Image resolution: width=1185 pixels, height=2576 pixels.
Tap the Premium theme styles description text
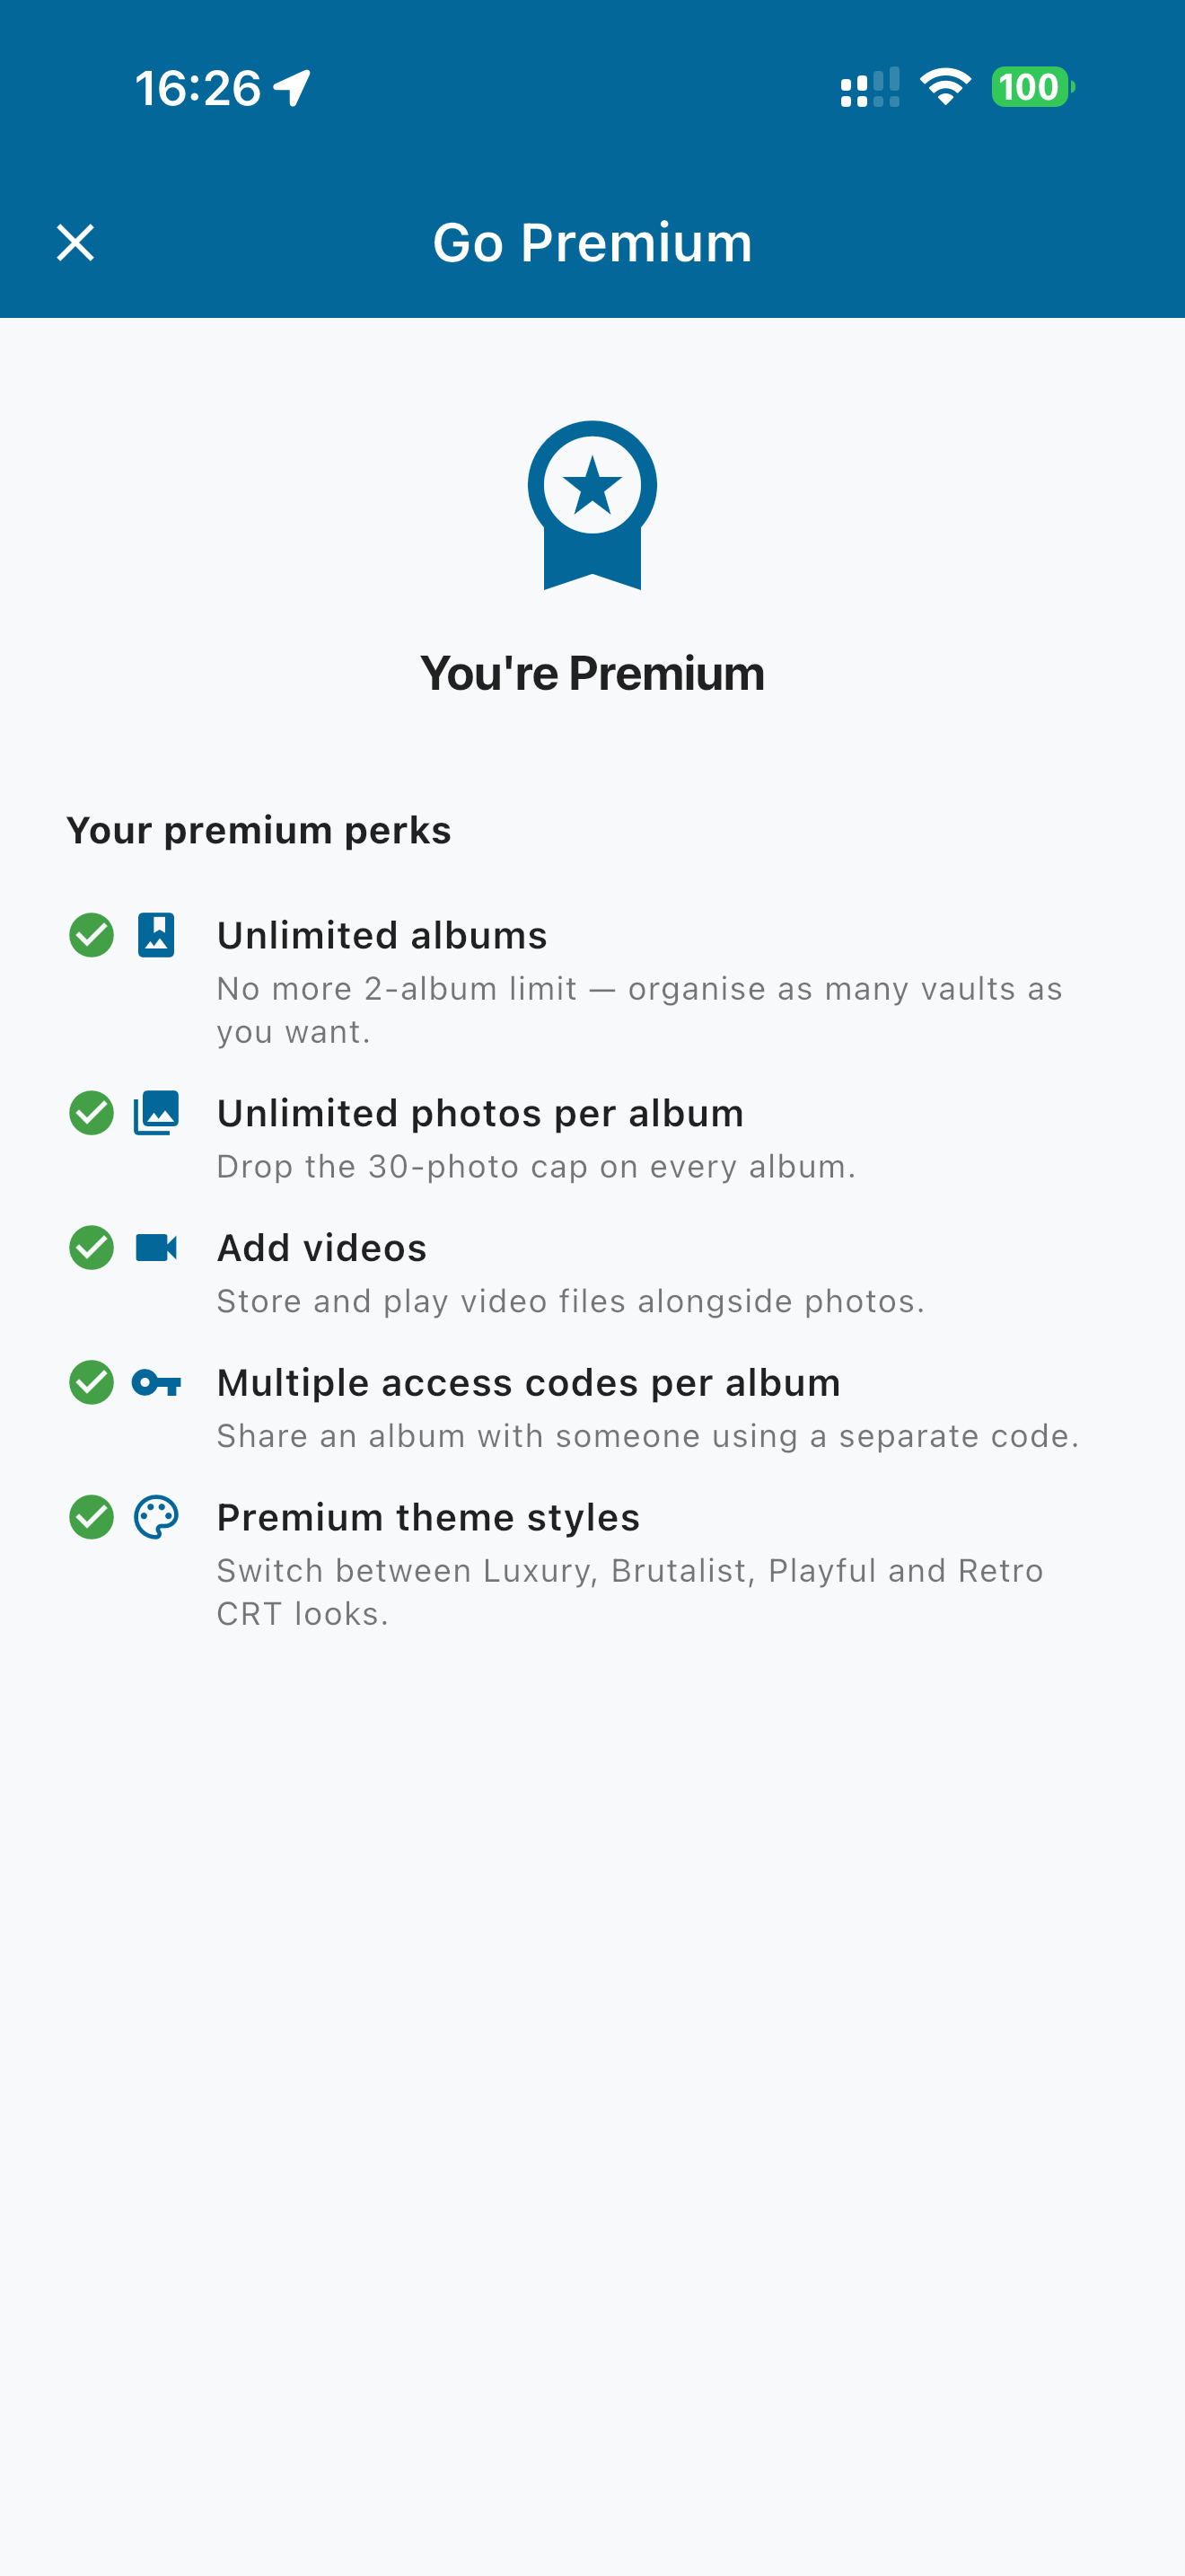coord(629,1592)
